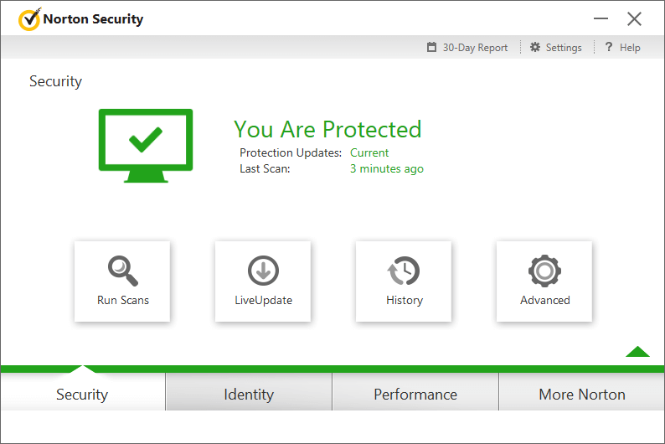Select the More Norton tab
The width and height of the screenshot is (665, 444).
582,395
